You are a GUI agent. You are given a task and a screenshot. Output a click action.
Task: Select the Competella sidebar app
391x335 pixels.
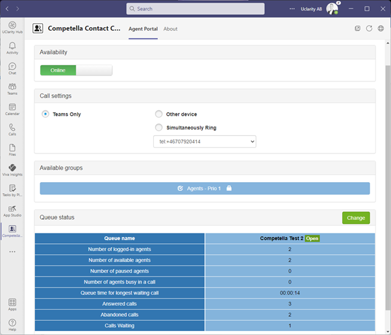[12, 231]
